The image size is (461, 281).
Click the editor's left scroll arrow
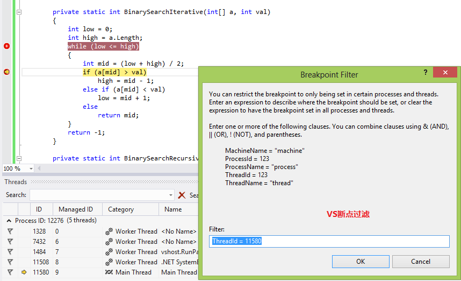(x=39, y=168)
